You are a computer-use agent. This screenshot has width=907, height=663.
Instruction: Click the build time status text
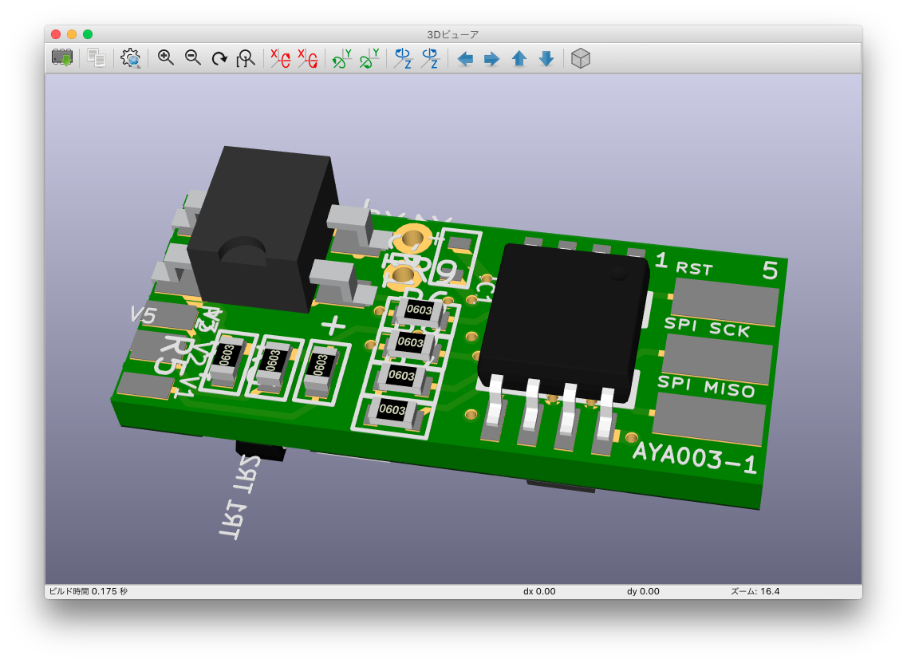[x=88, y=591]
